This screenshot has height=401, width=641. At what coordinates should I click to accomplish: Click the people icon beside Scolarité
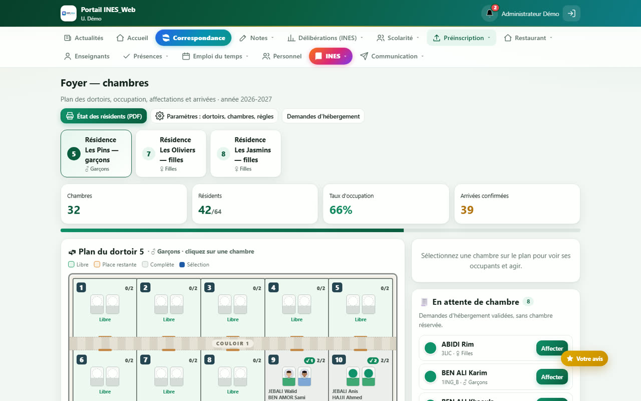[381, 38]
